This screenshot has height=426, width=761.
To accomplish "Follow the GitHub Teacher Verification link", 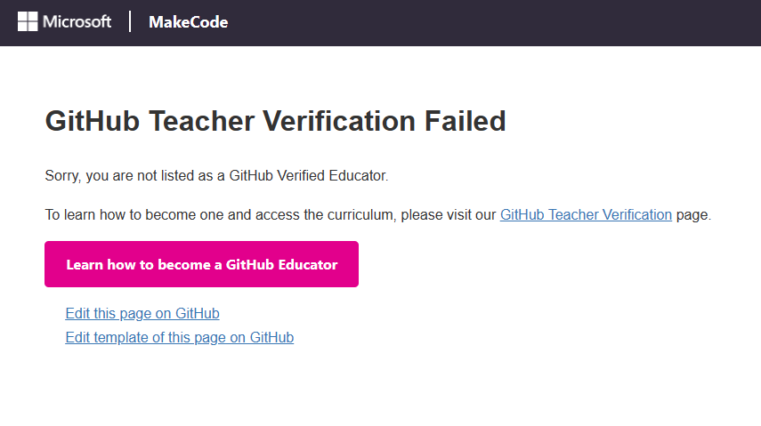I will (586, 214).
